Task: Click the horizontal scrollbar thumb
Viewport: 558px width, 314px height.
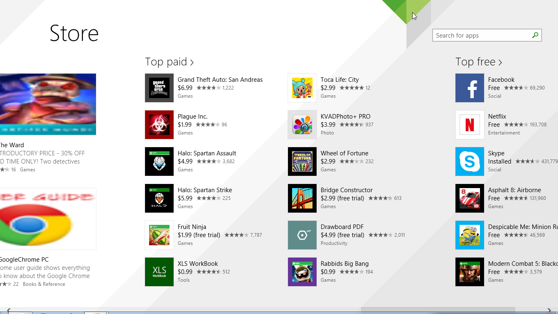Action: pyautogui.click(x=438, y=310)
